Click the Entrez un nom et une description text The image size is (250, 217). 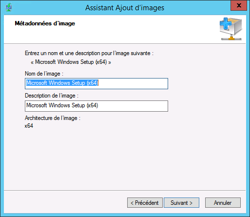[89, 53]
